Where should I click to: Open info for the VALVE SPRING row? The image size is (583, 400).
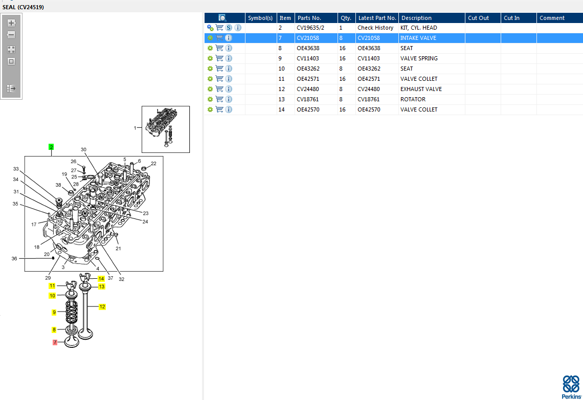click(229, 58)
